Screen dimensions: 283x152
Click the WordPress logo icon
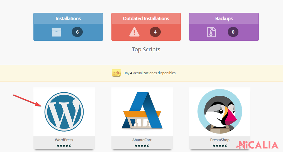[x=64, y=112]
